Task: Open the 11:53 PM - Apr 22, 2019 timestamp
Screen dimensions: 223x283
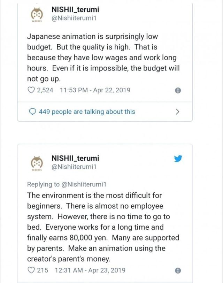Action: pyautogui.click(x=95, y=90)
